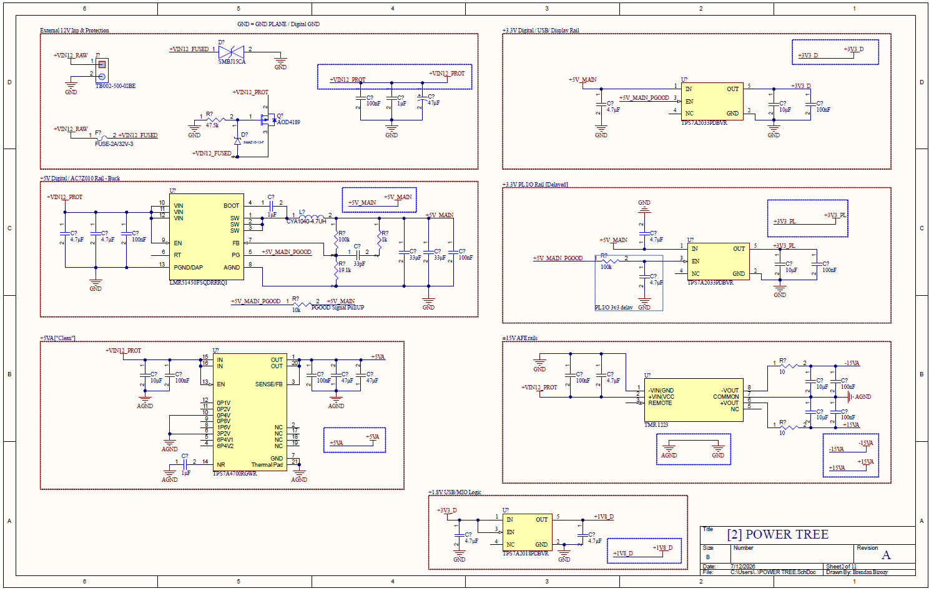Viewport: 934px width, 591px height.
Task: Select "+3.3V Digital / USB / Display Rail" title
Action: pyautogui.click(x=541, y=31)
